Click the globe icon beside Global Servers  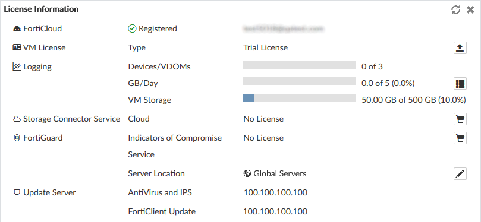point(247,173)
